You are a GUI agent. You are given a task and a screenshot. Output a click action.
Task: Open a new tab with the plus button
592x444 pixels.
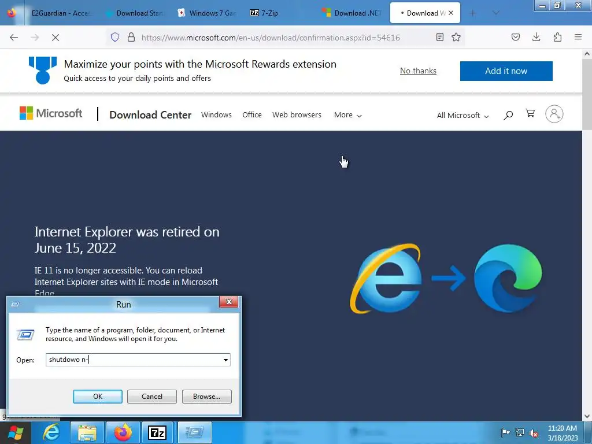(472, 13)
